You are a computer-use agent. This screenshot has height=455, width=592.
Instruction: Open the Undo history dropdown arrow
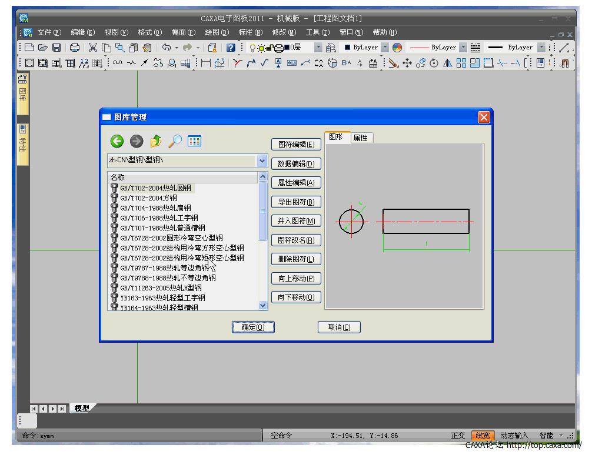pyautogui.click(x=177, y=48)
